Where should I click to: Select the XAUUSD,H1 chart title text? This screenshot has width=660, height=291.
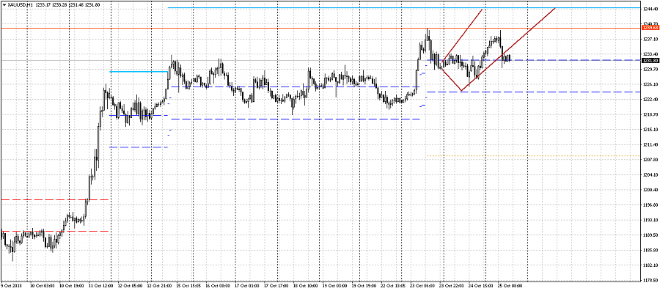(21, 4)
